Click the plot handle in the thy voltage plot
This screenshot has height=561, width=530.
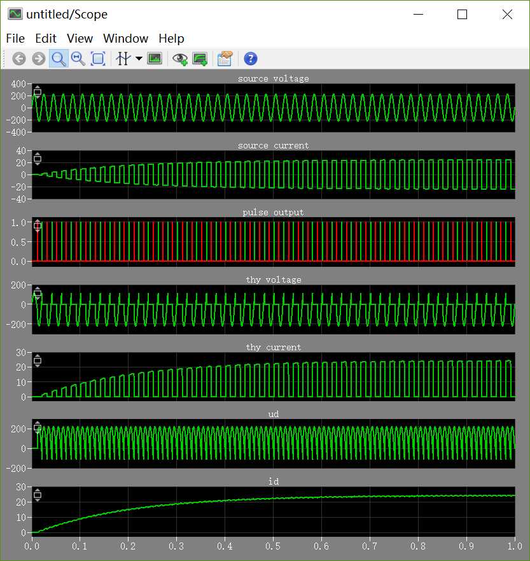[x=38, y=294]
